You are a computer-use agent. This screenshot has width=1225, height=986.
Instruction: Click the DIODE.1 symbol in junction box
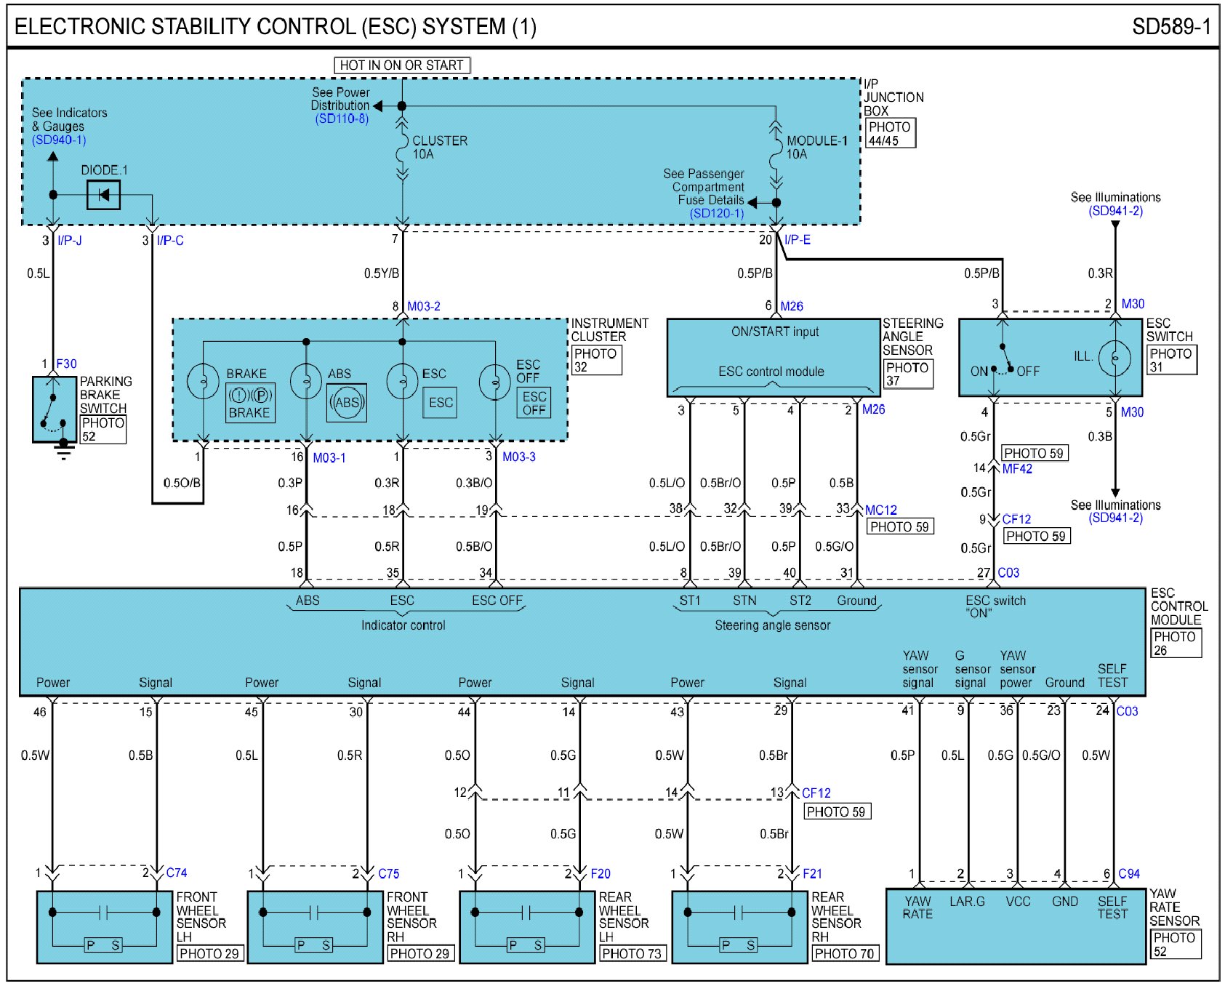(x=103, y=195)
